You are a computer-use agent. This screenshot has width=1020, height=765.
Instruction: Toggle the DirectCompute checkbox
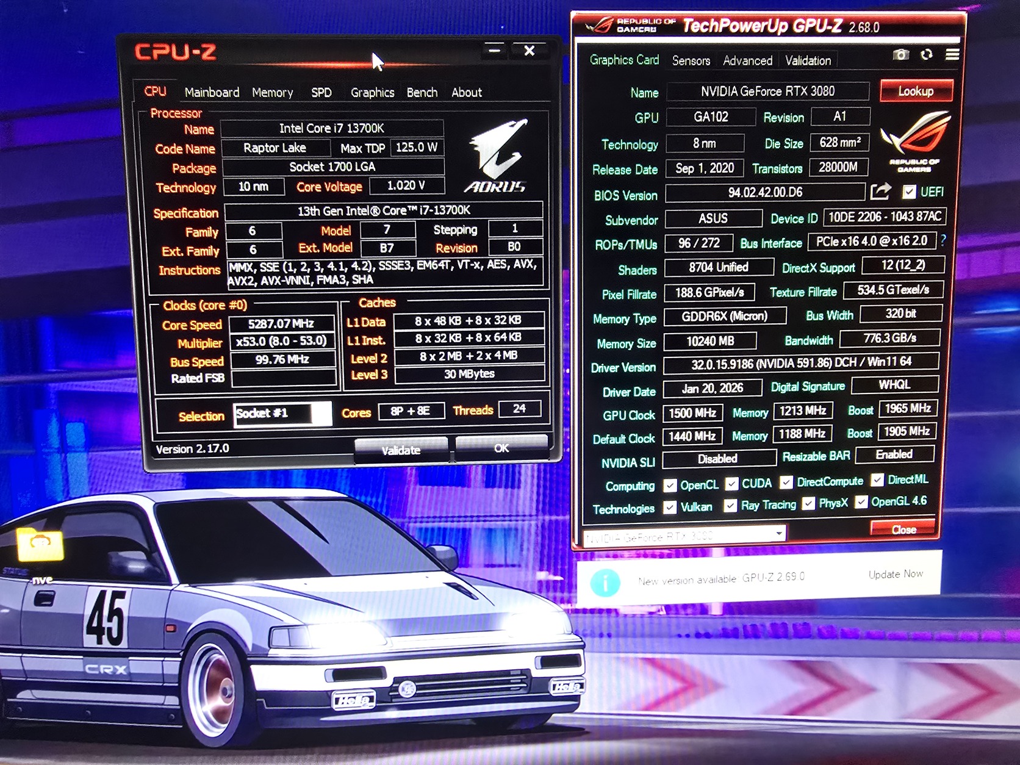tap(786, 483)
